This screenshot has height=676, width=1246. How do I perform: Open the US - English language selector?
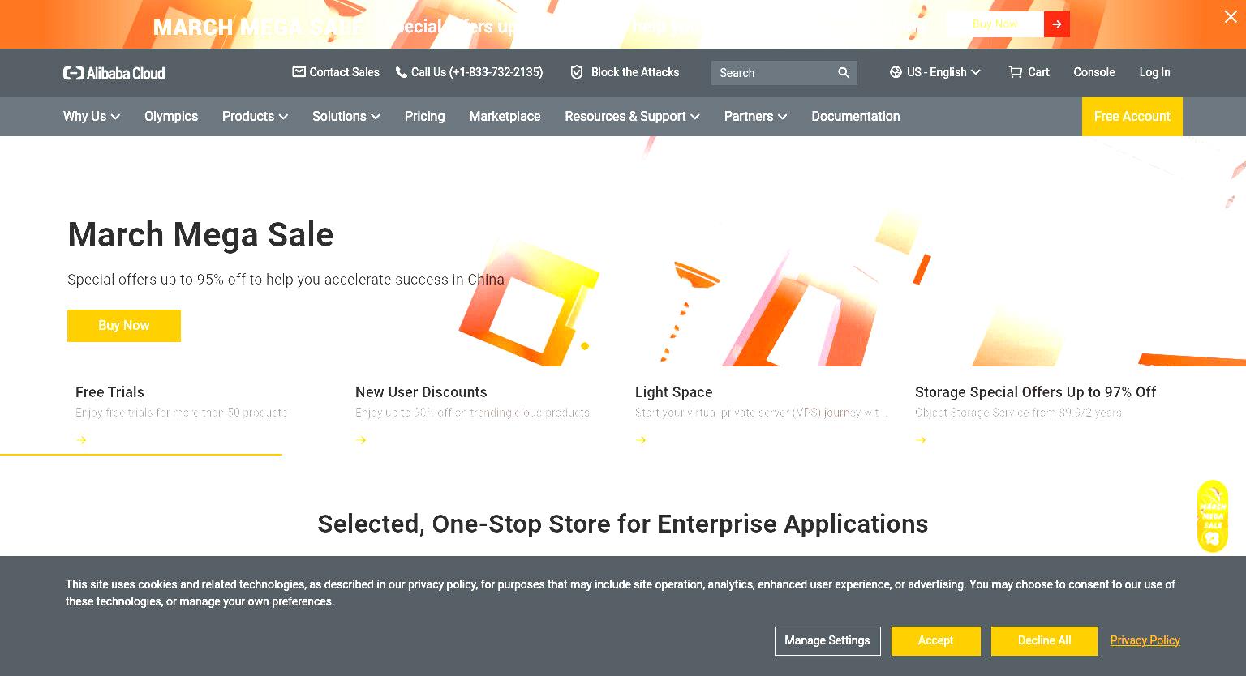pos(935,72)
